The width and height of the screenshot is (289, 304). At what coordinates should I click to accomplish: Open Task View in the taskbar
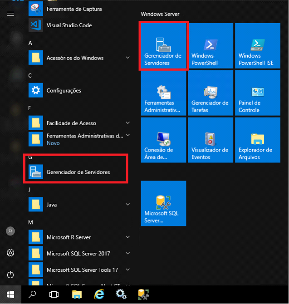tap(54, 294)
